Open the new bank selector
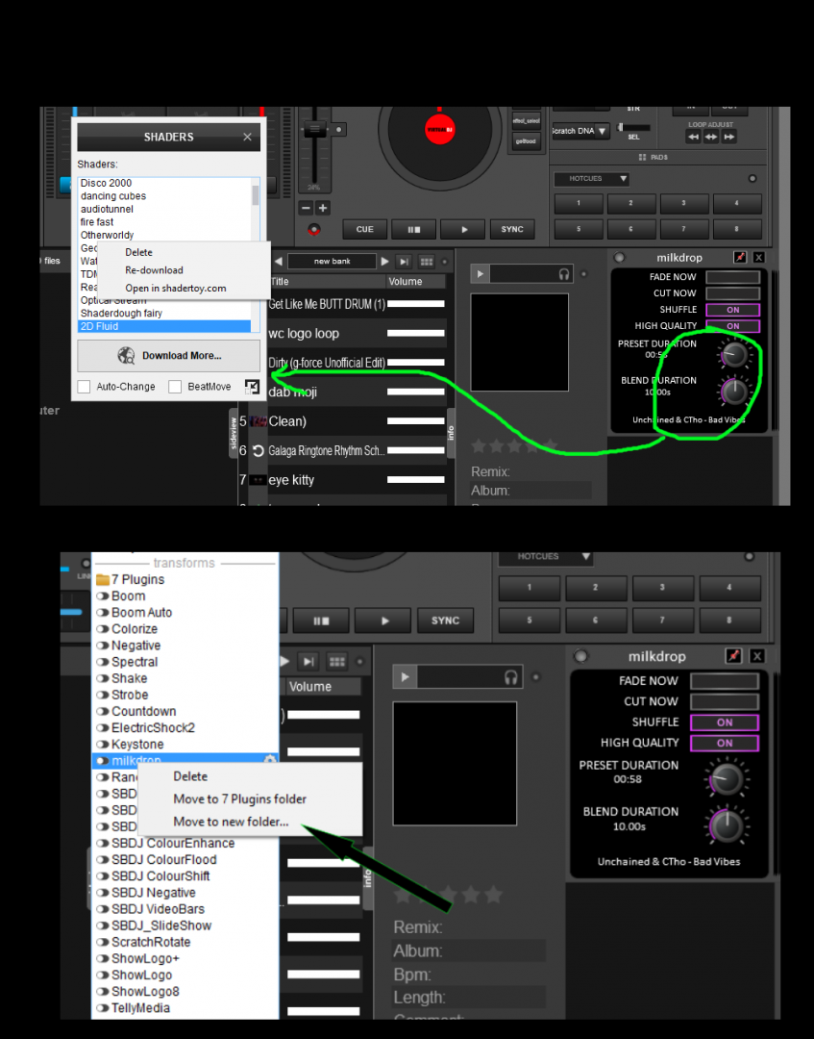The width and height of the screenshot is (814, 1039). pyautogui.click(x=333, y=262)
